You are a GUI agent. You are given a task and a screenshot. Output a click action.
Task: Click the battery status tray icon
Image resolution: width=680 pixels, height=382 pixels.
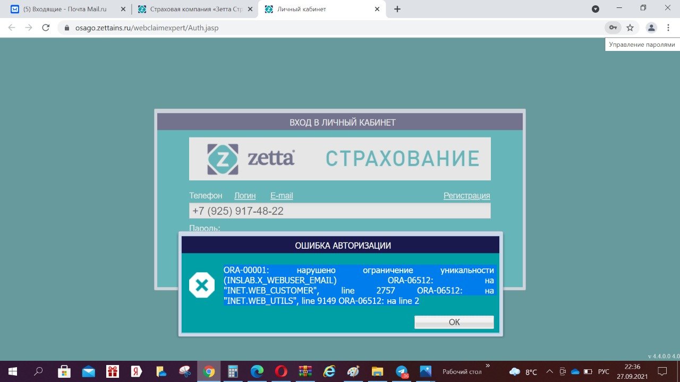(x=588, y=371)
